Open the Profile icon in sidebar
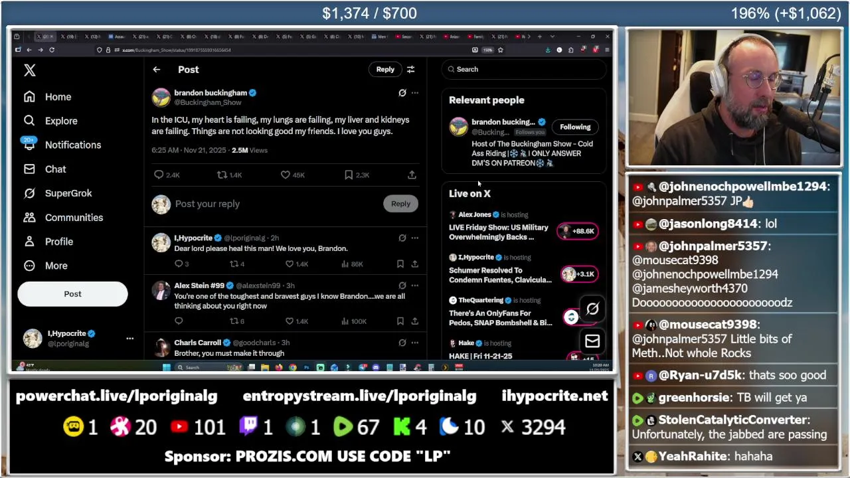Image resolution: width=850 pixels, height=478 pixels. click(29, 242)
